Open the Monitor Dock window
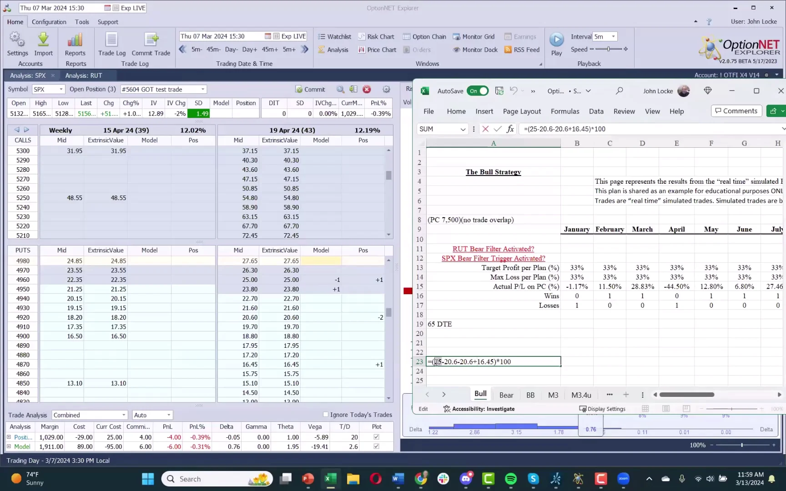Screen dimensions: 786x491 click(475, 50)
